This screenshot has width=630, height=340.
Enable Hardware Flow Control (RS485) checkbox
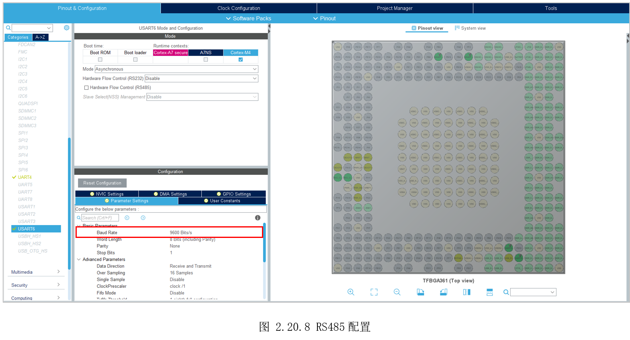pyautogui.click(x=86, y=88)
